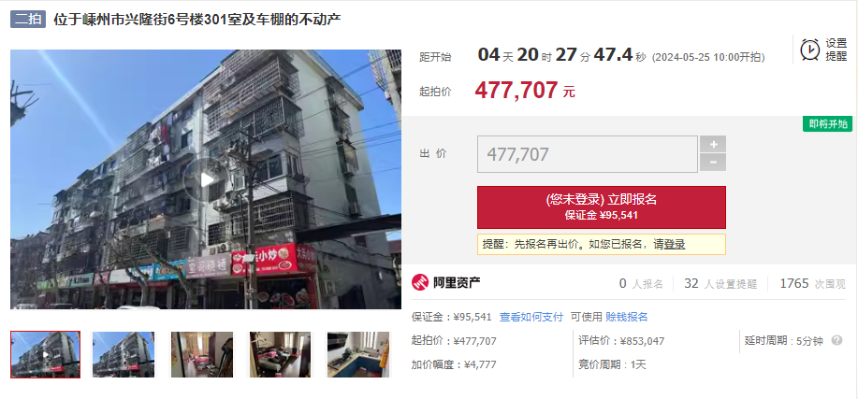
Task: Click the alarm clock reminder icon
Action: pyautogui.click(x=810, y=50)
